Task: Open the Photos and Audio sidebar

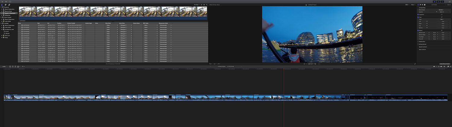Action: coord(6,5)
